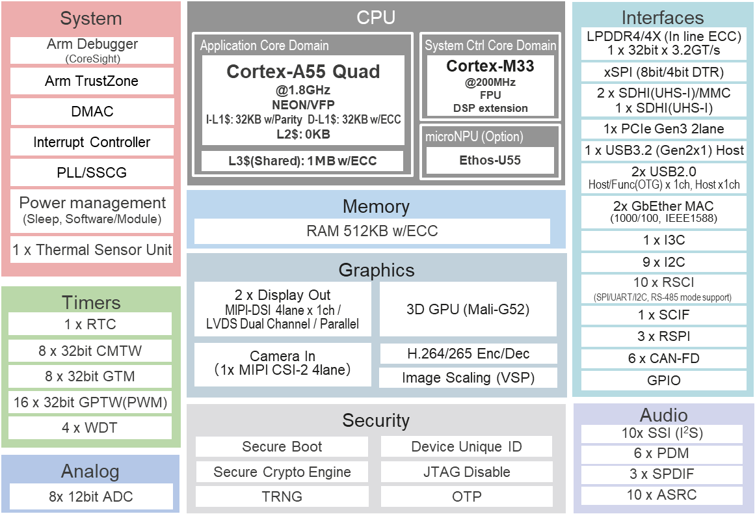Select the 3 x SPDIF block
755x514 pixels.
(662, 474)
